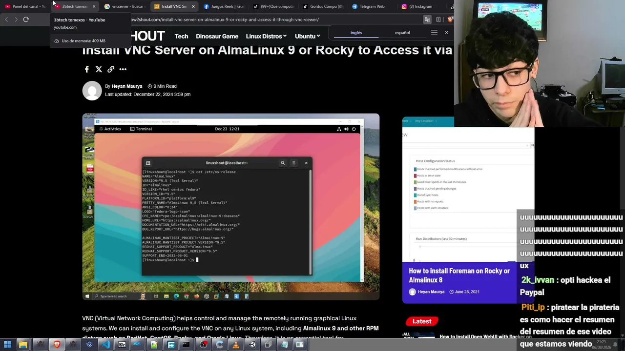Screen dimensions: 625x351
Task: Switch to the 3btech tomexos YouTube tab
Action: (x=74, y=6)
